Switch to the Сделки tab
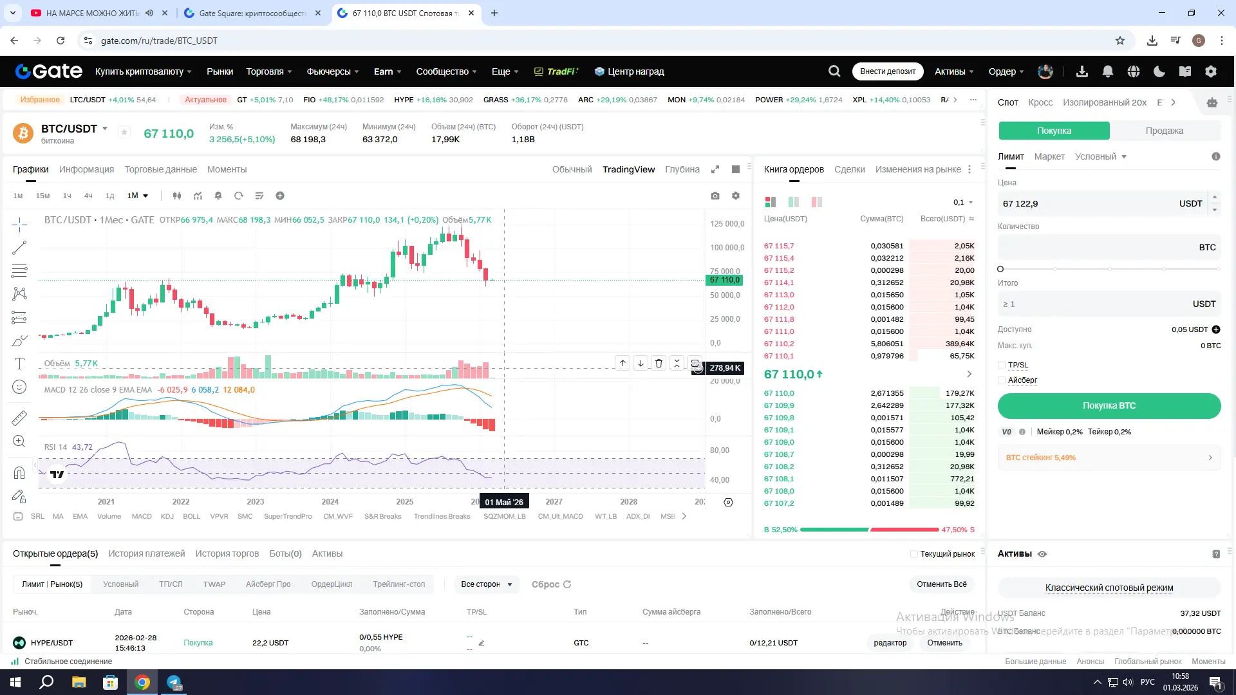 (849, 169)
